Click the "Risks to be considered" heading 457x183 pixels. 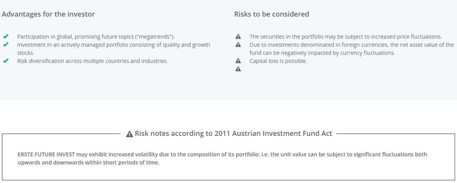point(271,14)
